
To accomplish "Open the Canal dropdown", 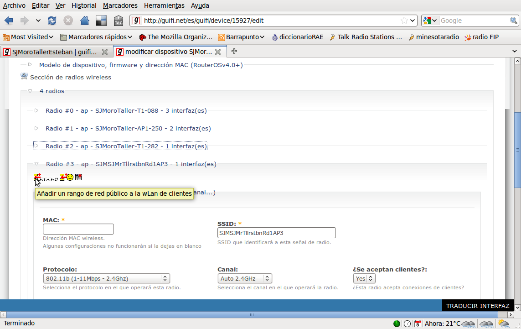I will click(x=244, y=278).
